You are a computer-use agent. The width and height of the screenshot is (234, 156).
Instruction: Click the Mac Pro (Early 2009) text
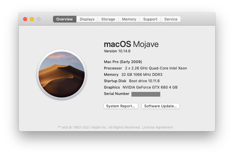123,62
